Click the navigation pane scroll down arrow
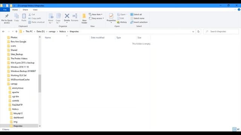This screenshot has width=241, height=135. click(x=40, y=126)
